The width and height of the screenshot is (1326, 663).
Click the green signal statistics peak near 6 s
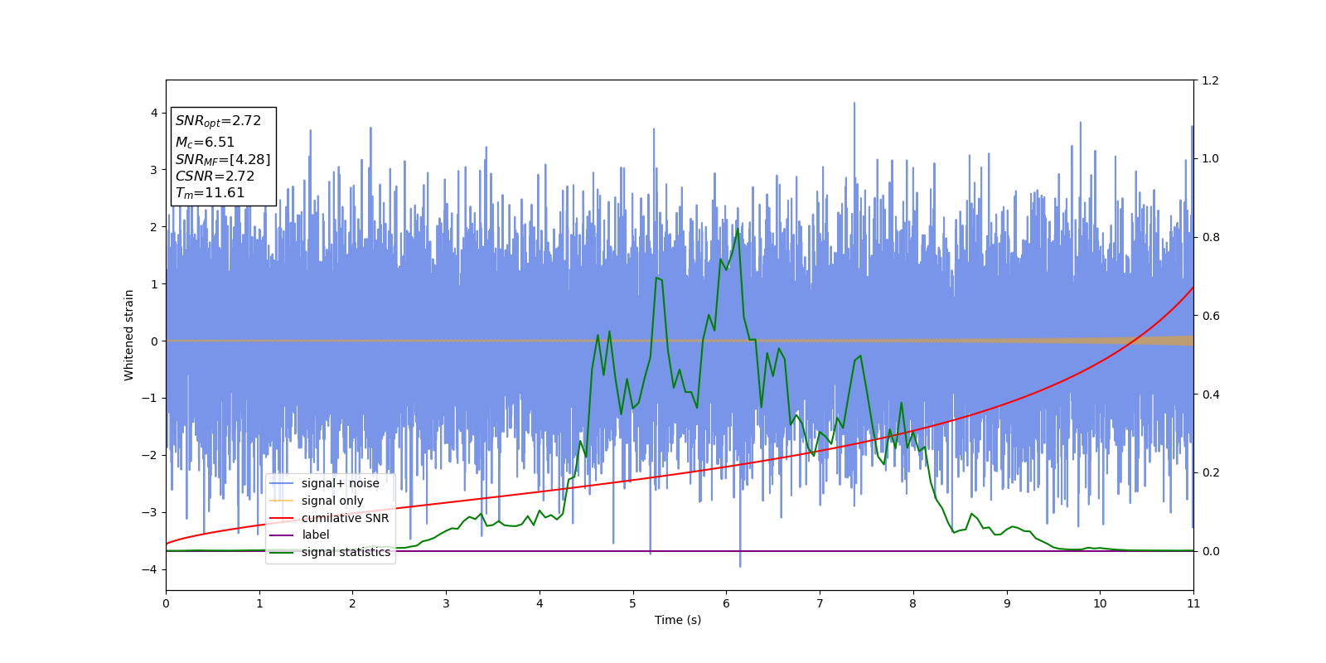pyautogui.click(x=738, y=229)
